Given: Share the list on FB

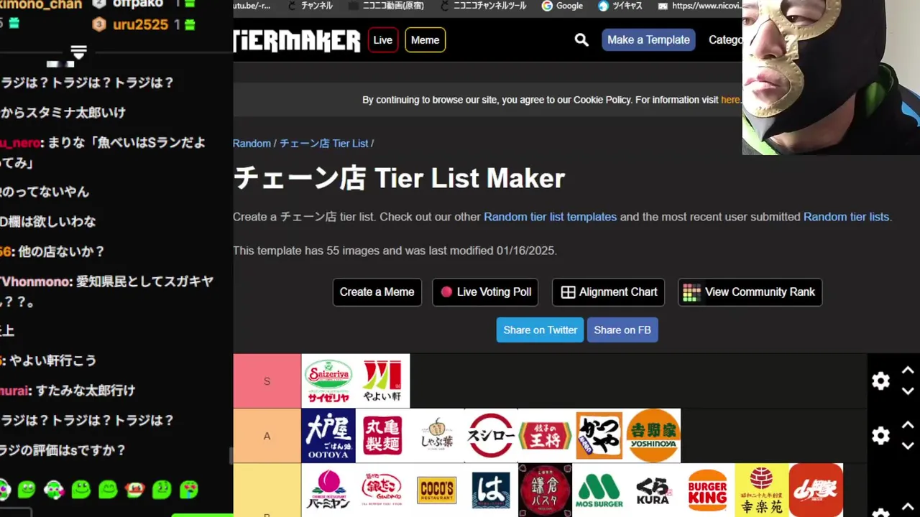Looking at the screenshot, I should 622,330.
